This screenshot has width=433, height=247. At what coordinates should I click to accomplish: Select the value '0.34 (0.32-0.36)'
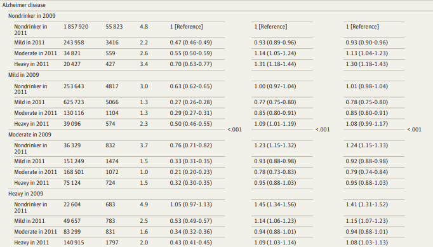(x=191, y=232)
